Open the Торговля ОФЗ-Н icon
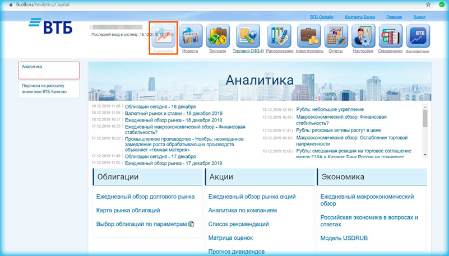This screenshot has width=449, height=256. 248,36
